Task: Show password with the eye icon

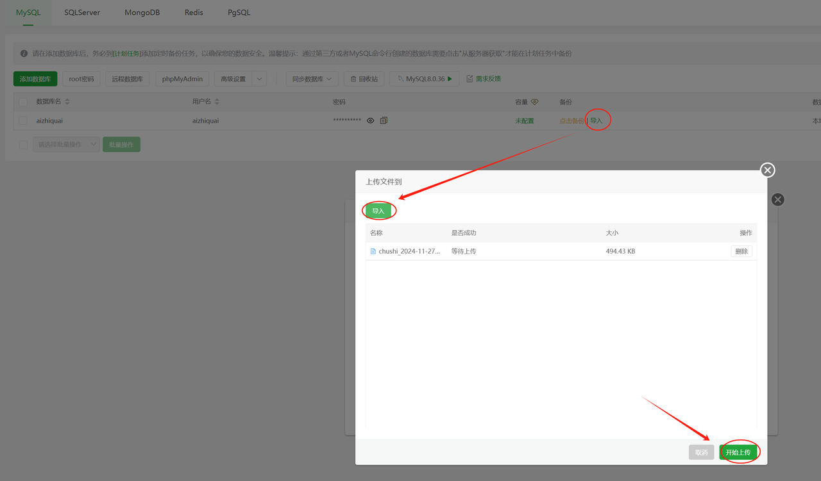Action: [x=370, y=120]
